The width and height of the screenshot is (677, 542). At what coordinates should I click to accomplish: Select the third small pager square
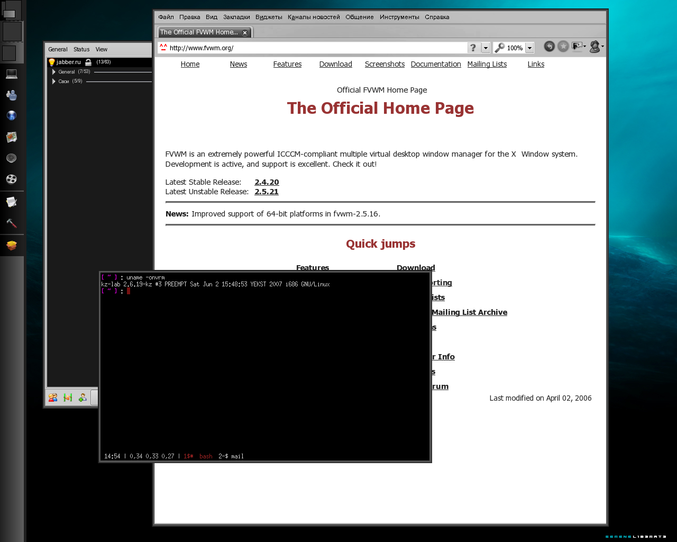tap(9, 53)
